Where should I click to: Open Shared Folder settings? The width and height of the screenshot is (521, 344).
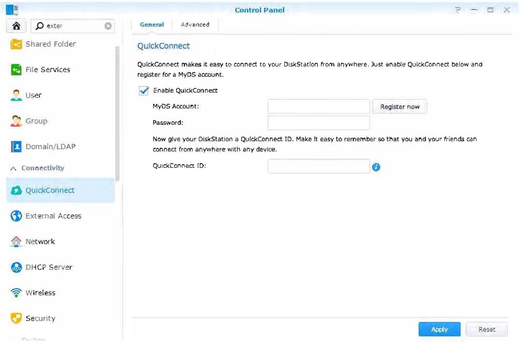click(x=61, y=44)
